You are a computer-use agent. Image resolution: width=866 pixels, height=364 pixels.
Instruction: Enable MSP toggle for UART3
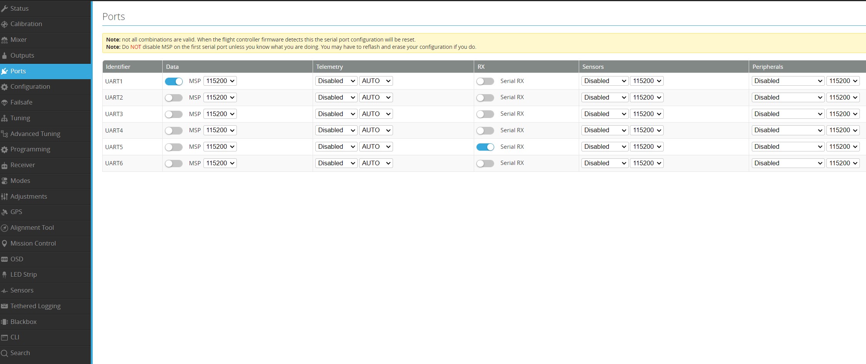(174, 114)
